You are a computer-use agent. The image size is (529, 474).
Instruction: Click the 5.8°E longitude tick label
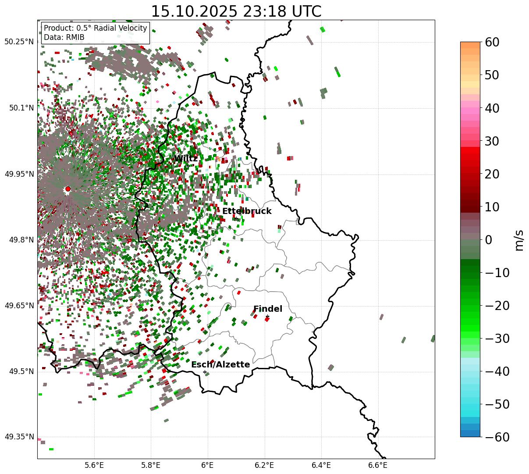click(x=151, y=466)
